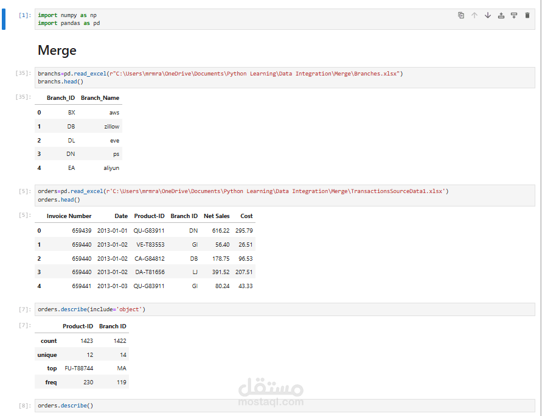Insert a cell below using the toolbar icon
Viewport: 542px width, 416px height.
(x=514, y=15)
